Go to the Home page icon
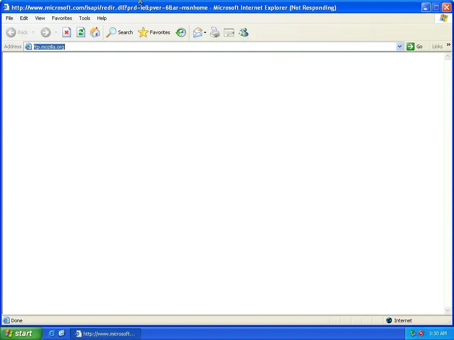Image resolution: width=454 pixels, height=340 pixels. (x=95, y=32)
